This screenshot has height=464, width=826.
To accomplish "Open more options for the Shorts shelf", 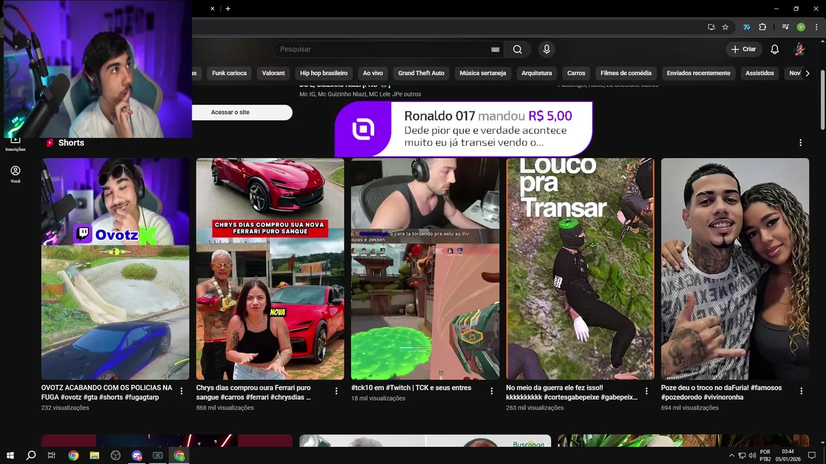I will coord(801,142).
